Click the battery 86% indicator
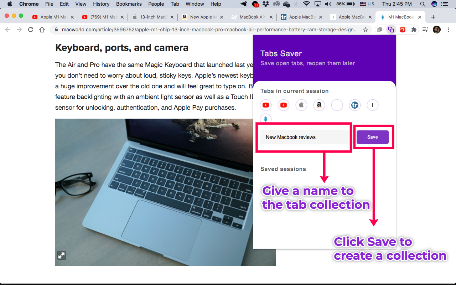The width and height of the screenshot is (456, 285). tap(345, 4)
